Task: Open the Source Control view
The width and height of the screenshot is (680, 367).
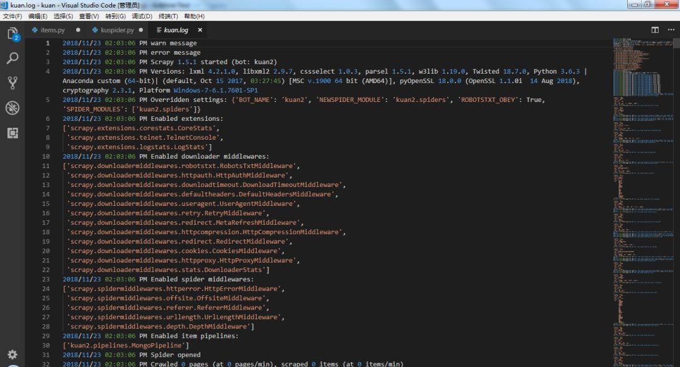Action: [13, 83]
